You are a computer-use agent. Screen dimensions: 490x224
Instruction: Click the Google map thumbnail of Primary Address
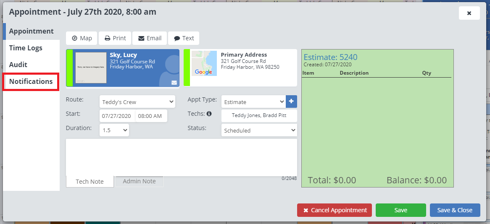pyautogui.click(x=204, y=64)
